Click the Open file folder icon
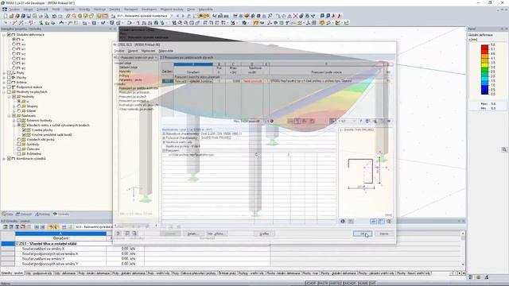 pyautogui.click(x=11, y=16)
